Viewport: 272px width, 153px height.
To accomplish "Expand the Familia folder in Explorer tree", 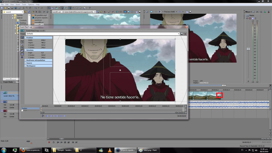I will click(x=13, y=15).
